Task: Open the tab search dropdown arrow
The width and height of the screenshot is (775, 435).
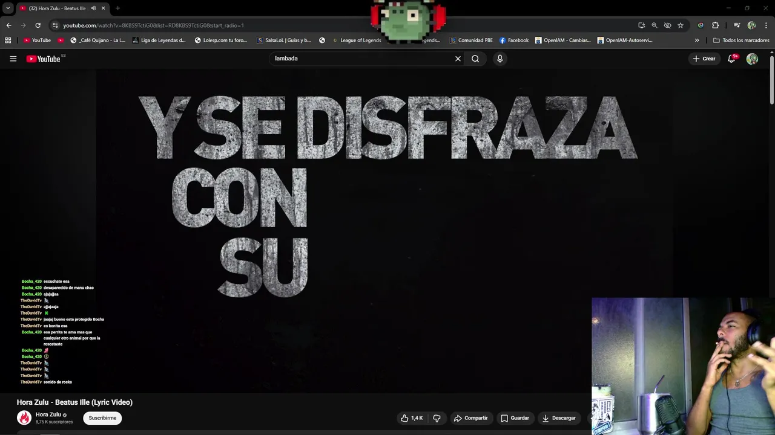Action: tap(8, 8)
